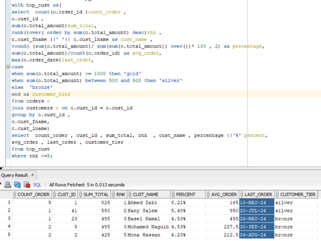Click the 30-SEP-24 last order cell
This screenshot has width=321, height=241.
click(257, 227)
